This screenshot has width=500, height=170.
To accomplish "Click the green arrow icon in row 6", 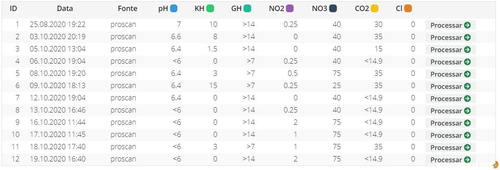I will [x=467, y=86].
